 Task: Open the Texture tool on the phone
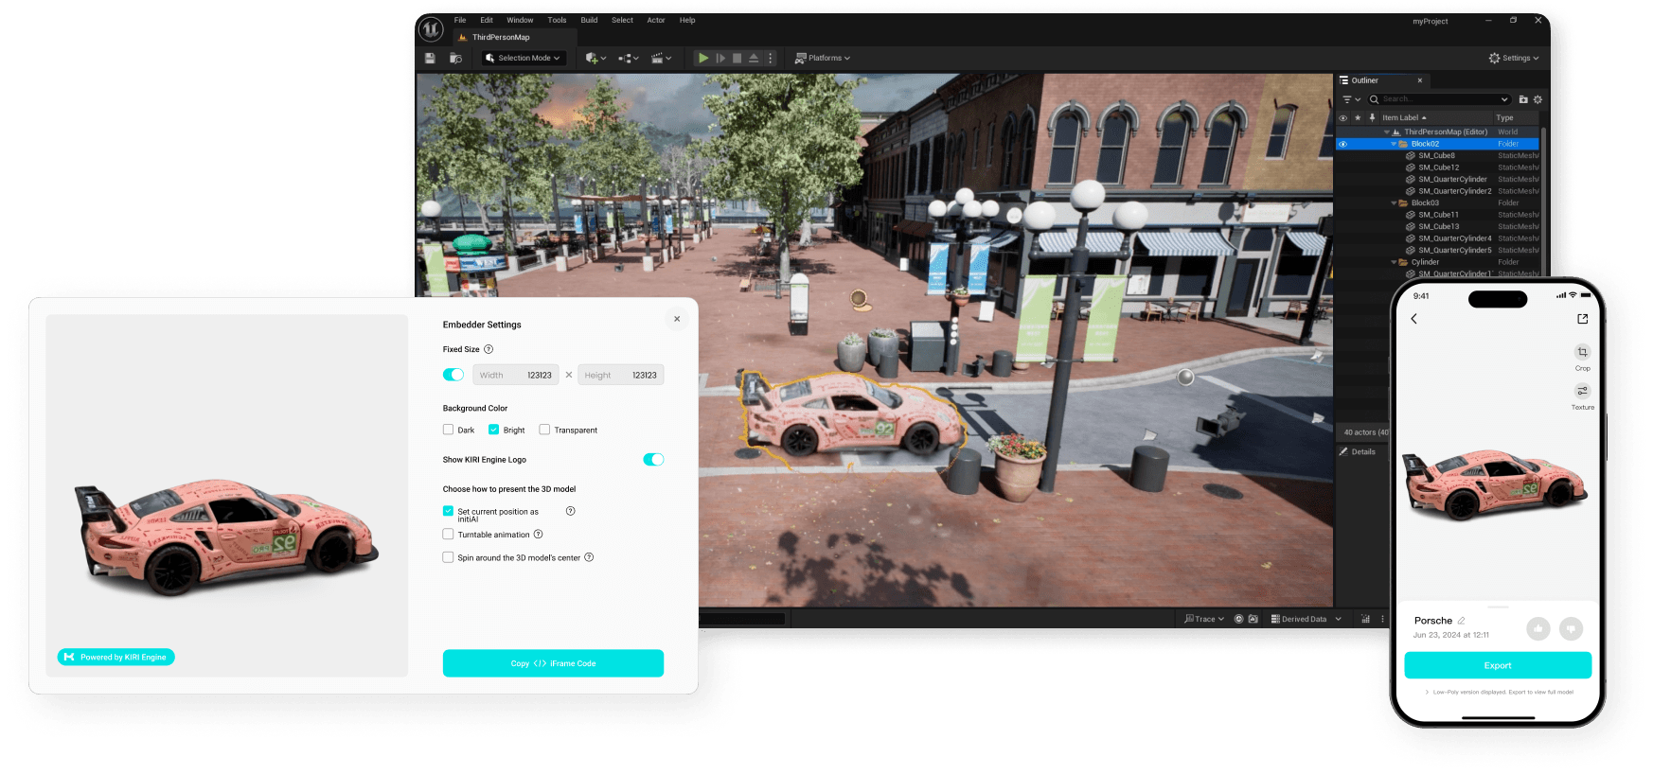1582,392
